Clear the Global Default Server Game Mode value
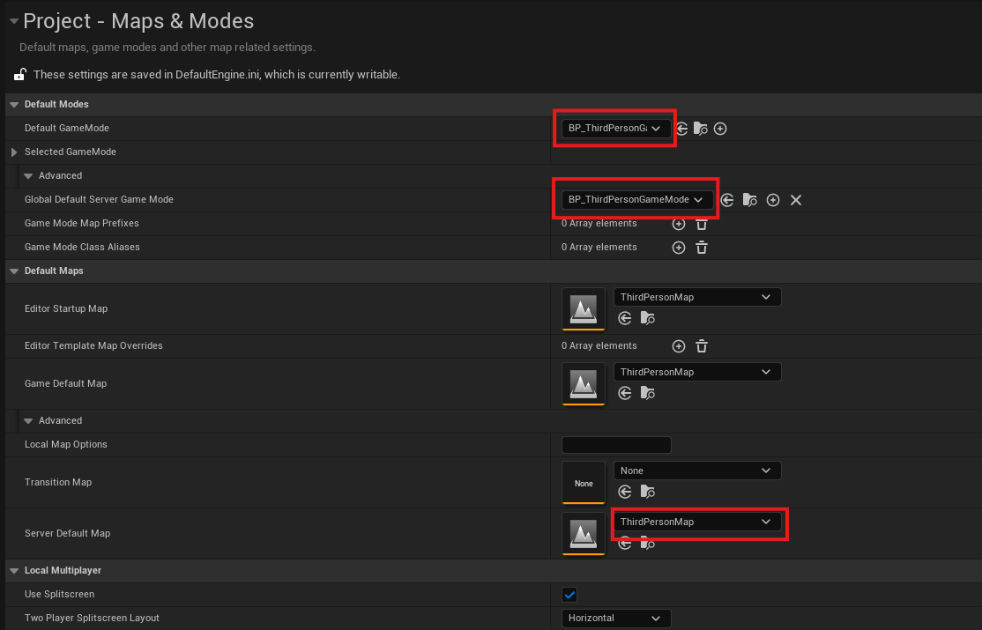Image resolution: width=982 pixels, height=630 pixels. tap(796, 200)
